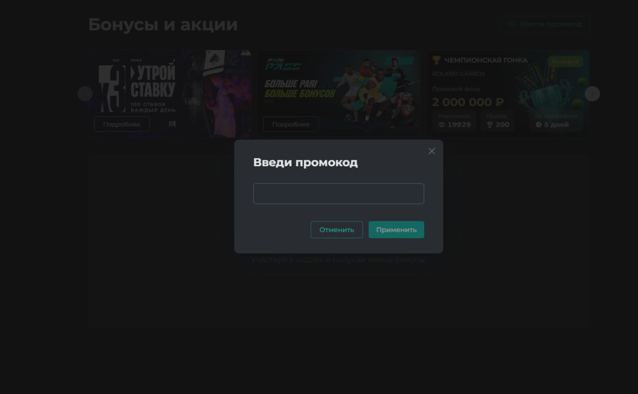Click the left carousel arrow
This screenshot has width=638, height=394.
pyautogui.click(x=85, y=94)
